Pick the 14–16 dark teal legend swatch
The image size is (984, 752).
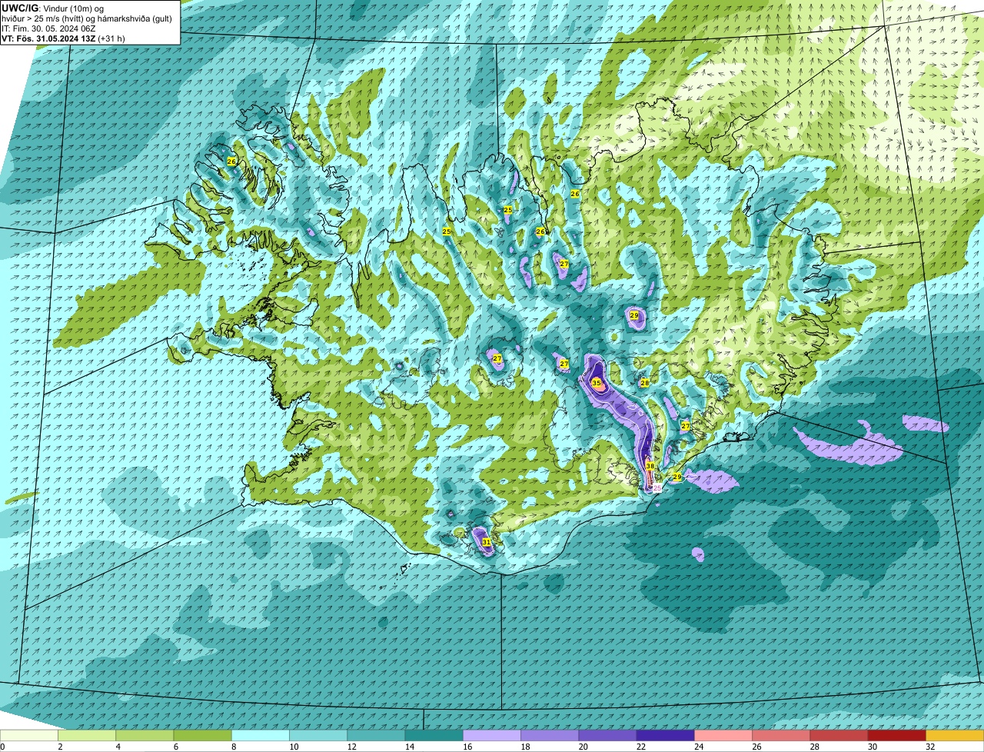pos(434,735)
